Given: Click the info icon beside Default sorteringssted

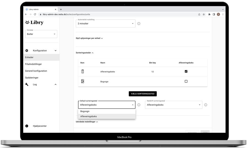Looking at the screenshot, I should 139,105.
